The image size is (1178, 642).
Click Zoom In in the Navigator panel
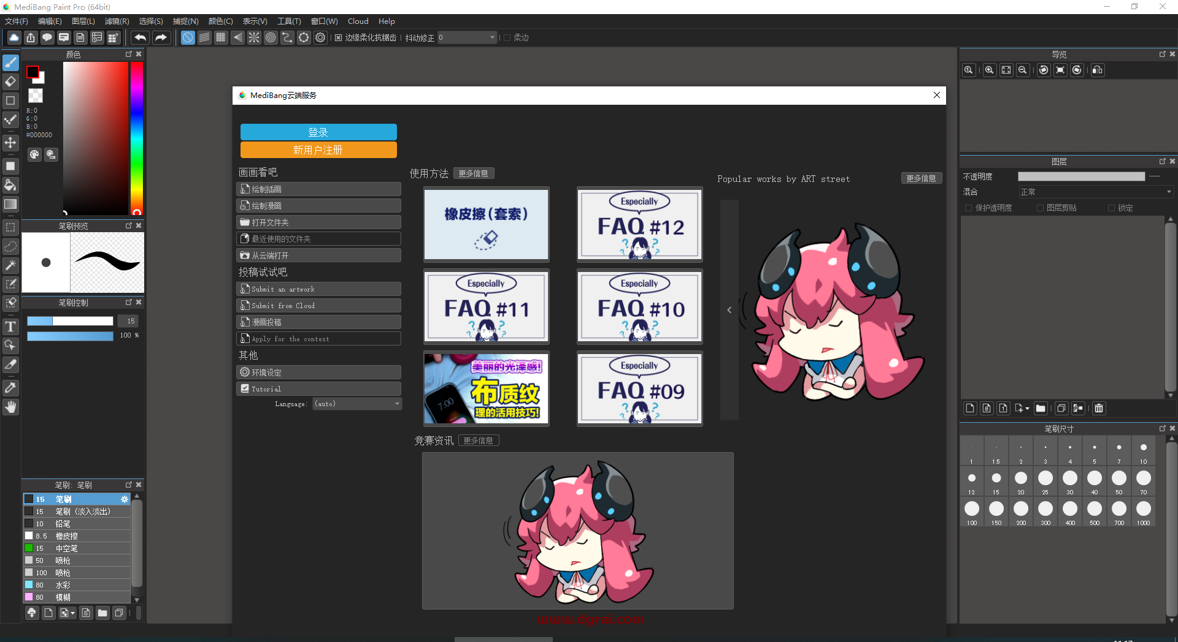989,70
